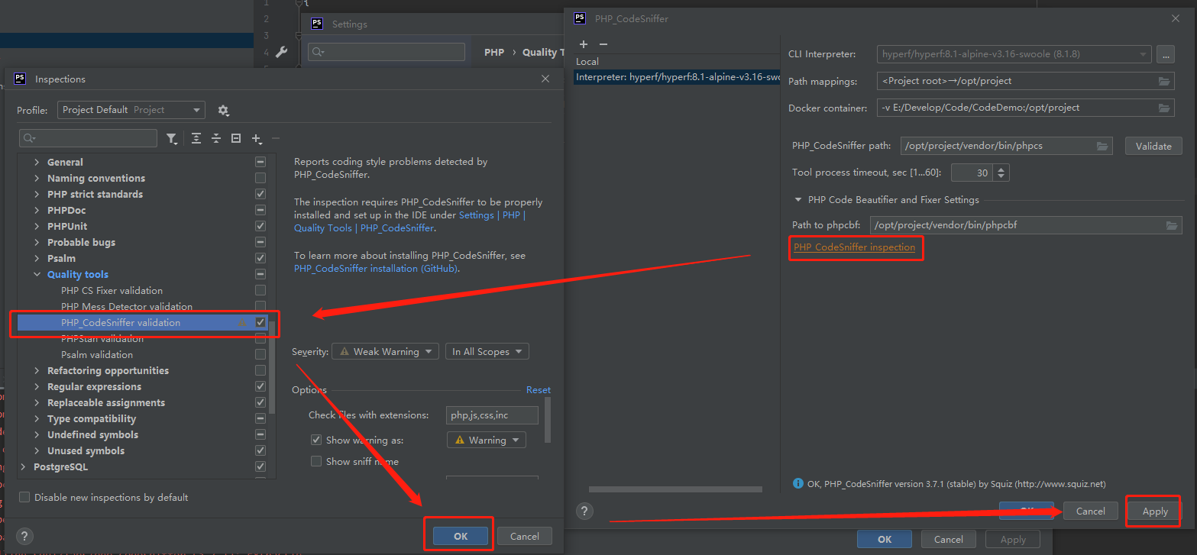Click the search magnifier in Inspections search box

pyautogui.click(x=30, y=138)
